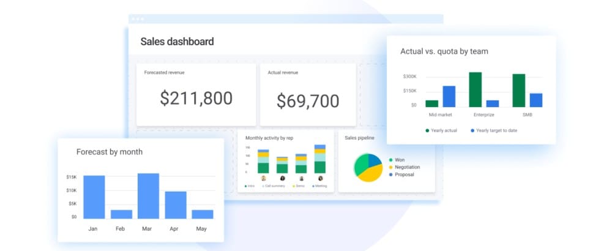Open the Forecasted revenue card

coord(196,95)
